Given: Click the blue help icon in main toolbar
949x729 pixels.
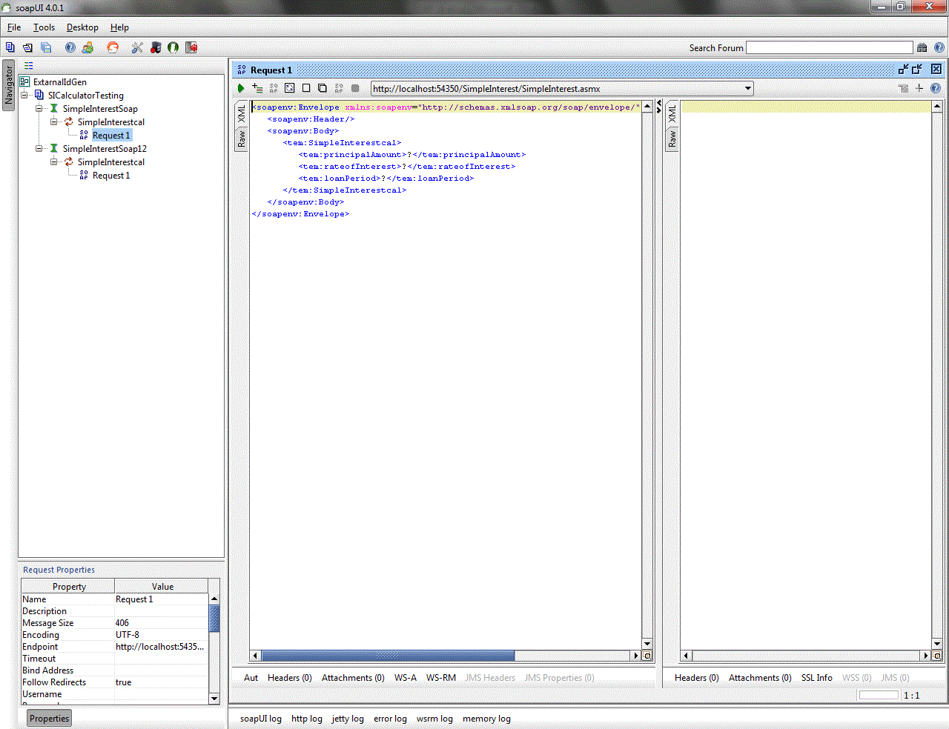Looking at the screenshot, I should [x=70, y=47].
